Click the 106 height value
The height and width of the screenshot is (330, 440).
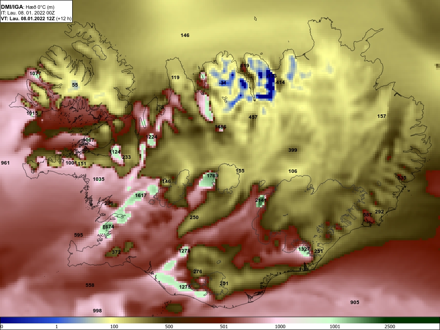(x=293, y=171)
